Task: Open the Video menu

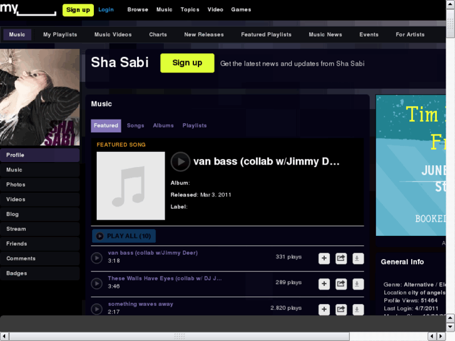Action: 215,9
